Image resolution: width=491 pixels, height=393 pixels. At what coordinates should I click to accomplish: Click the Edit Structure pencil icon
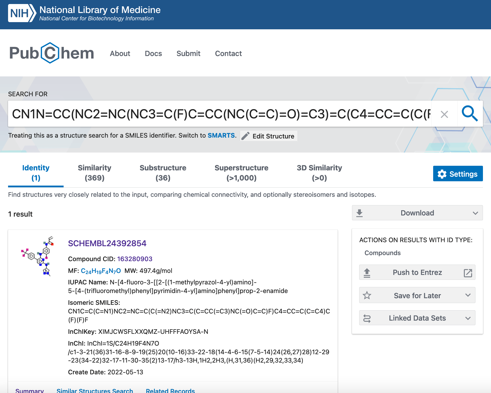(245, 136)
